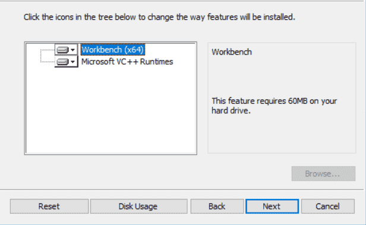Open the Disk Usage dialog

(138, 207)
